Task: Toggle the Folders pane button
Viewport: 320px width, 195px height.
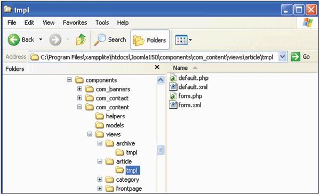Action: coord(150,40)
